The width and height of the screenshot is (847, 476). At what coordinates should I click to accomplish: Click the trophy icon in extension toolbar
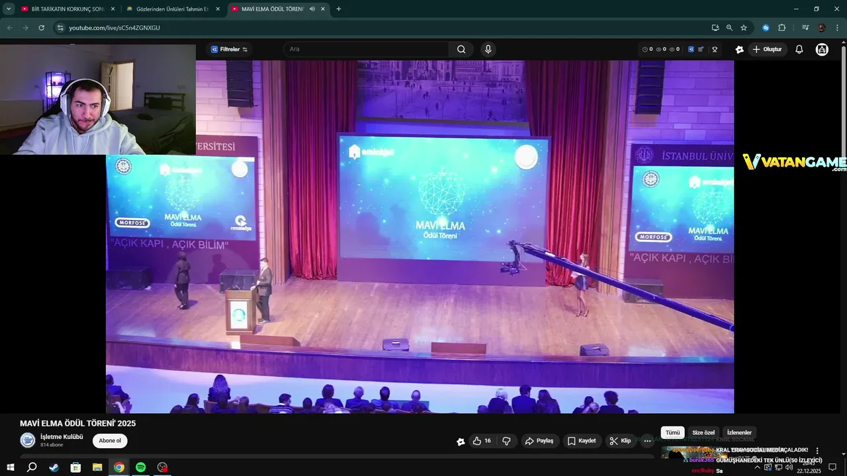point(715,50)
